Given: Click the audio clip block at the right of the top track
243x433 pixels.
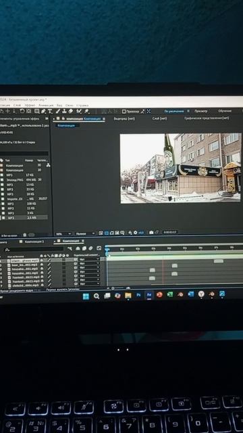Looking at the screenshot, I should point(219,261).
